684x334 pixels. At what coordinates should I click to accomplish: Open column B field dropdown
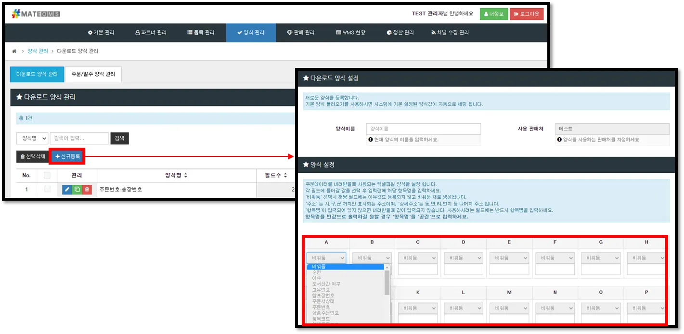point(372,258)
